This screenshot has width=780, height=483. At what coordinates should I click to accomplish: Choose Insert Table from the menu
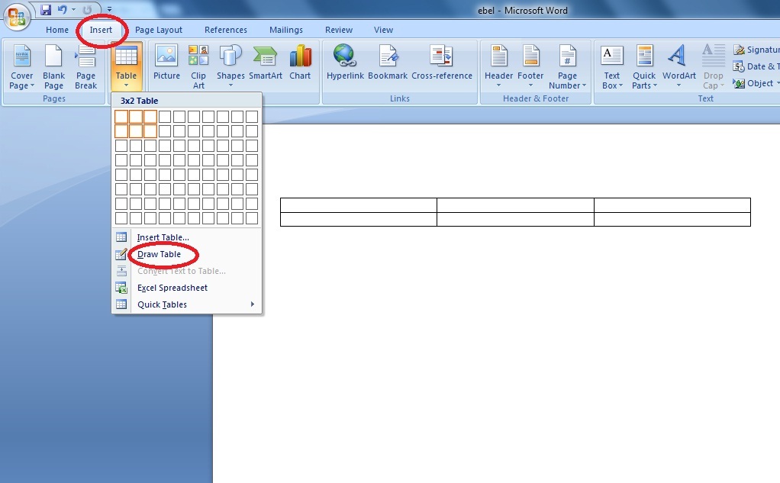(162, 237)
